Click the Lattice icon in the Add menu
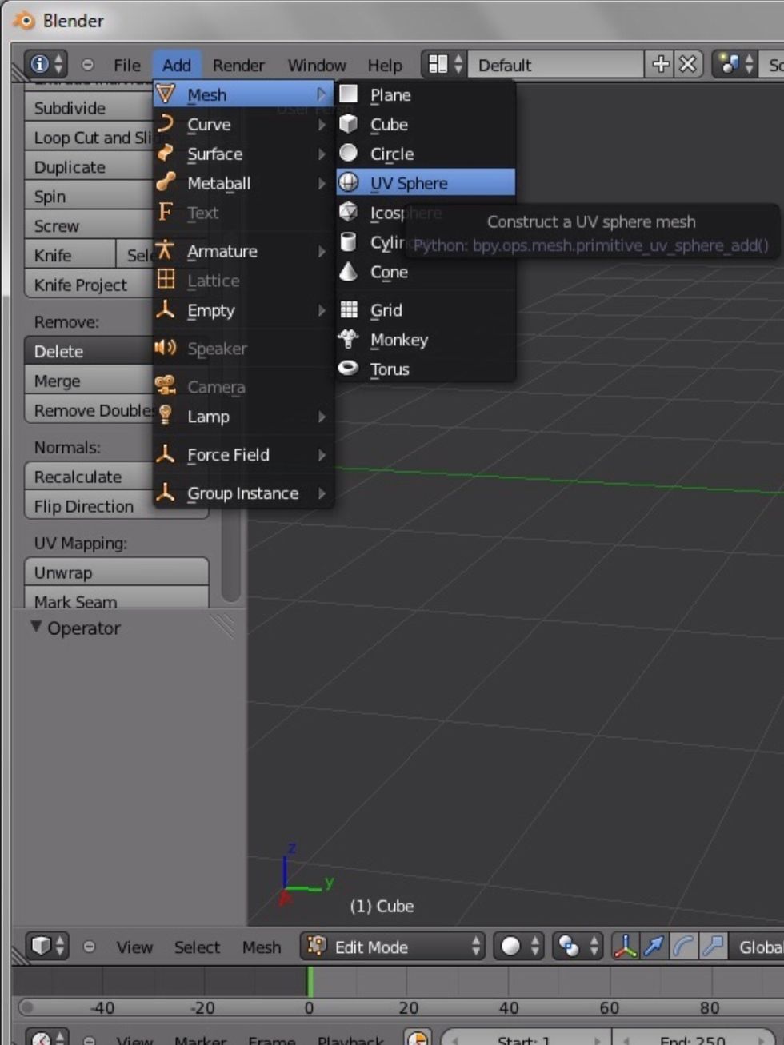Image resolution: width=784 pixels, height=1045 pixels. coord(166,280)
